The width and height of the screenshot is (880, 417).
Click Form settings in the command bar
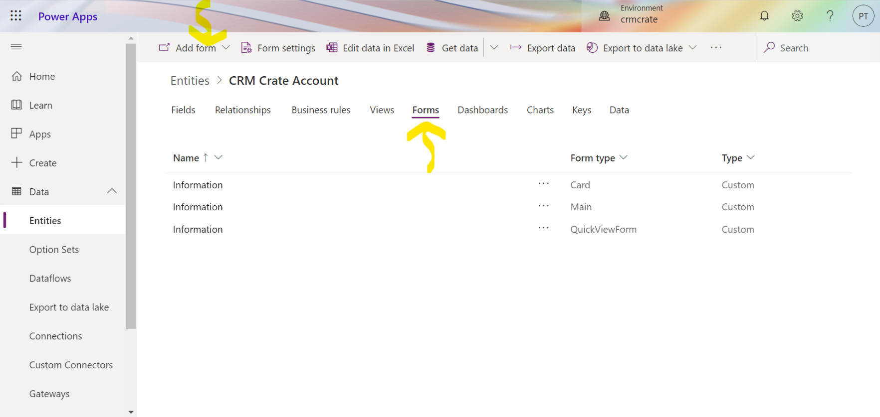(x=278, y=48)
